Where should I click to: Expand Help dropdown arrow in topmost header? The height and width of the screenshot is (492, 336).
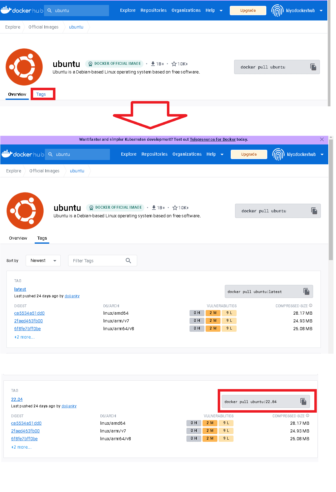221,11
